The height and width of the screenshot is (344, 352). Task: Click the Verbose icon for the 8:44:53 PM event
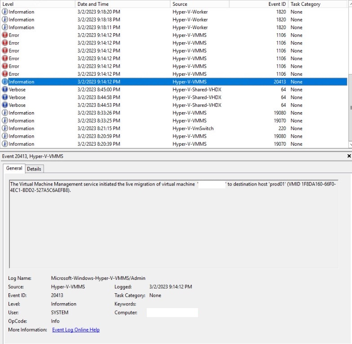pyautogui.click(x=5, y=105)
